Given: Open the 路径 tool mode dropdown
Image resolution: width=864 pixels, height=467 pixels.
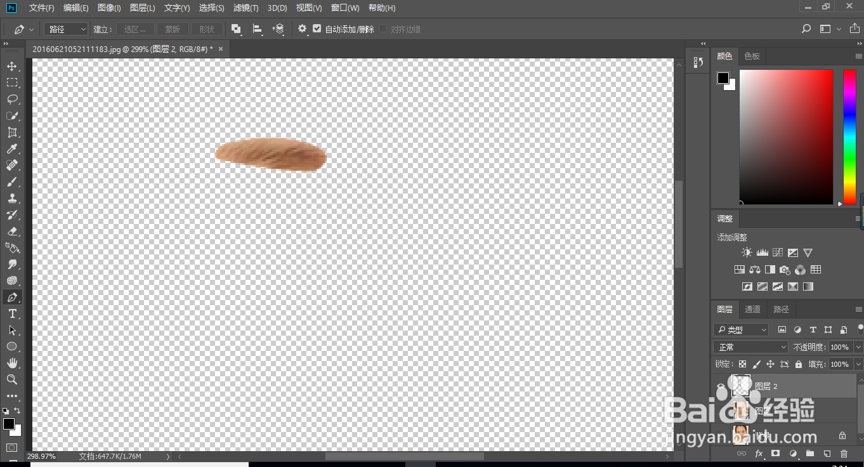Looking at the screenshot, I should (x=67, y=29).
